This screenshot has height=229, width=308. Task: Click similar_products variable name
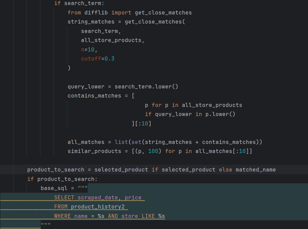pos(94,151)
